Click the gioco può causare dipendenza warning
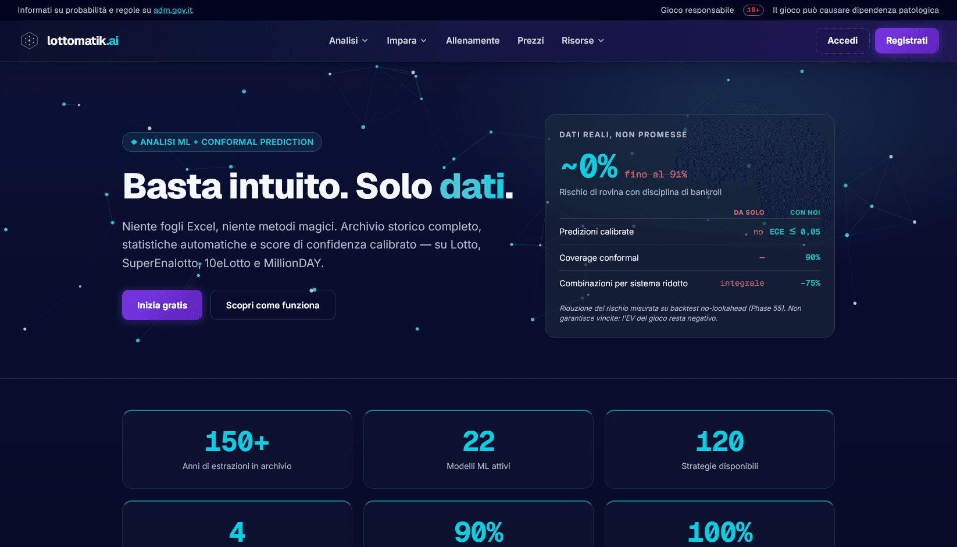This screenshot has width=957, height=547. [856, 10]
